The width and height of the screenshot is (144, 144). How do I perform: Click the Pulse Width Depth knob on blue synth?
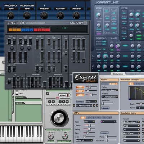pyautogui.click(x=27, y=15)
